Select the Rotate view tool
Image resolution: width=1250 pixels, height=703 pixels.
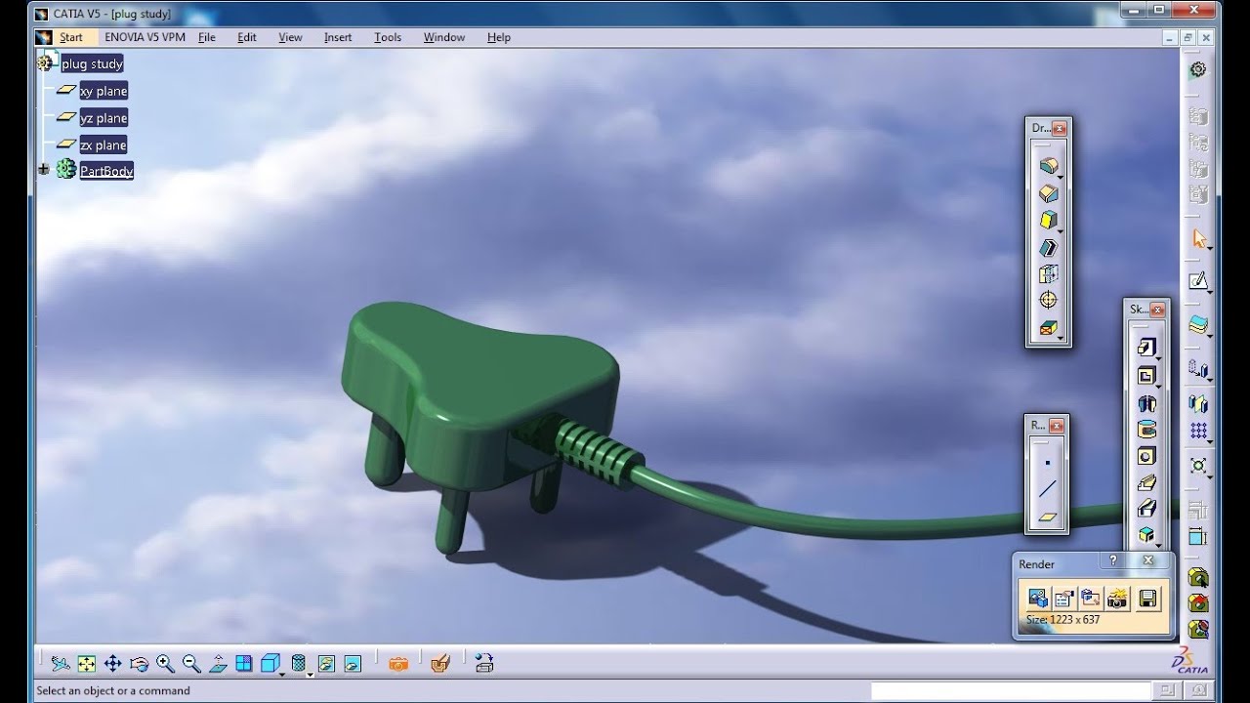coord(139,664)
